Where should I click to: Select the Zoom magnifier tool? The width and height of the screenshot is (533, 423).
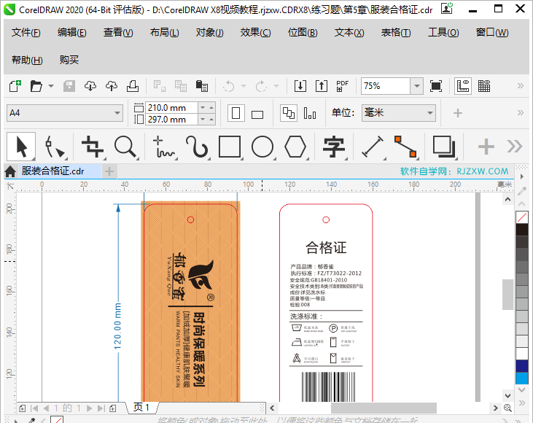pyautogui.click(x=125, y=147)
